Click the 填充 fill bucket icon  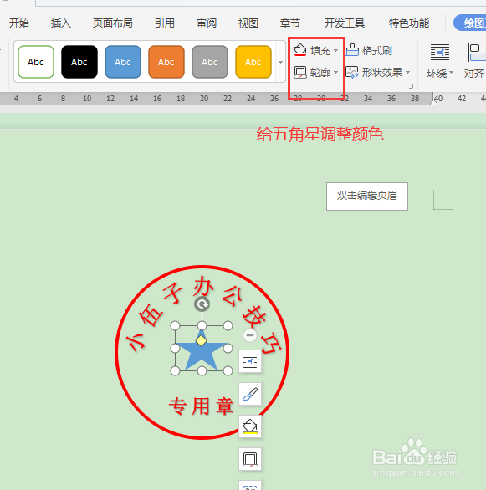click(x=300, y=50)
